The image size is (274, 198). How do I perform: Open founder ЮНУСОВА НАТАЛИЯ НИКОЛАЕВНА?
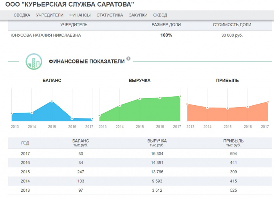46,35
